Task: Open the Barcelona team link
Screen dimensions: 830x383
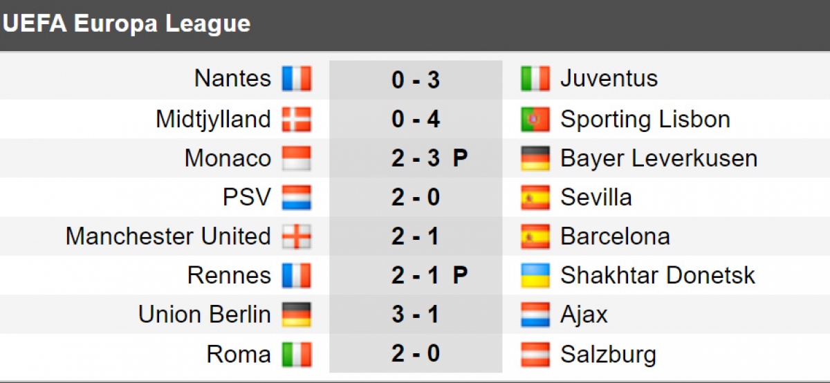Action: (615, 236)
